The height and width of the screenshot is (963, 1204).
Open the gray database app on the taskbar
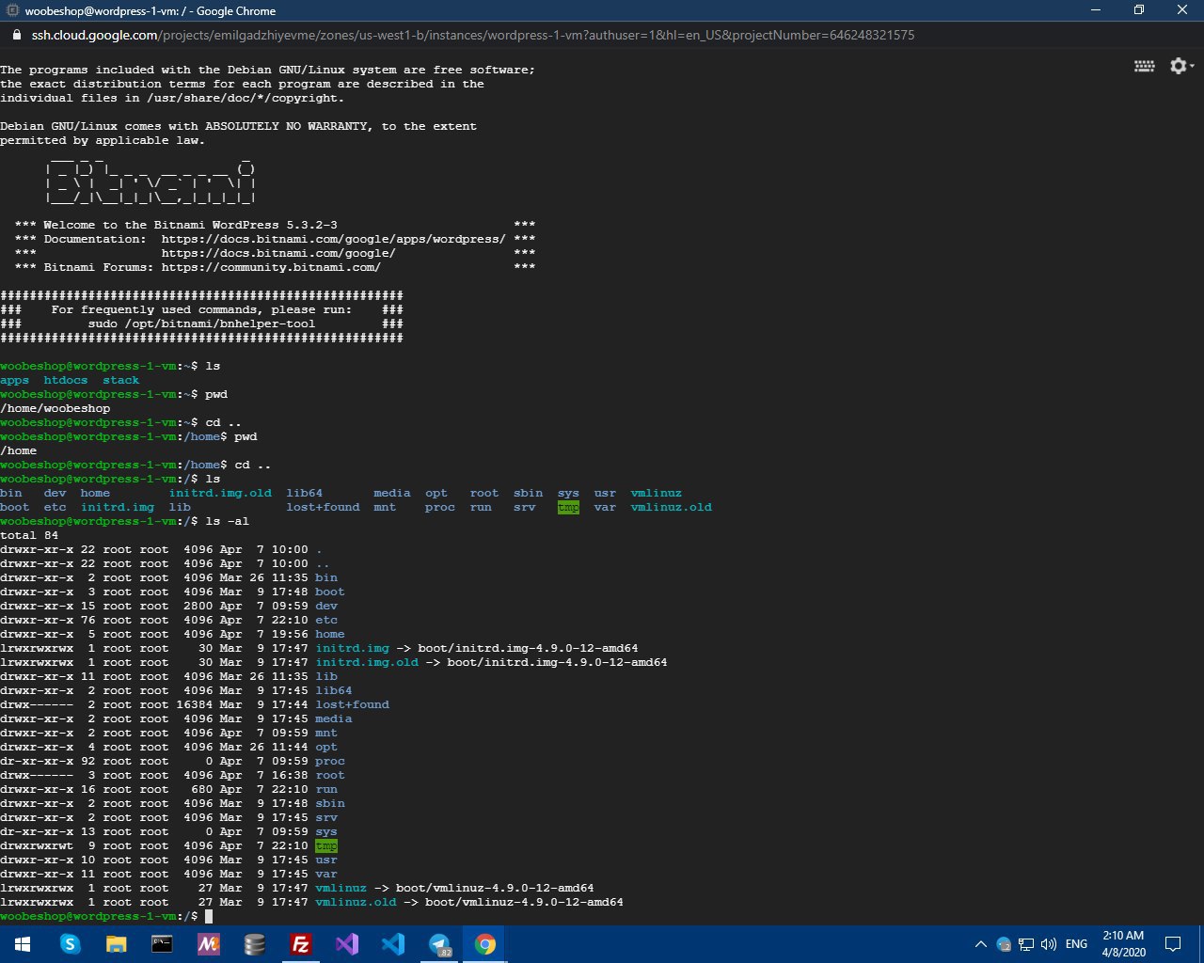pyautogui.click(x=254, y=944)
